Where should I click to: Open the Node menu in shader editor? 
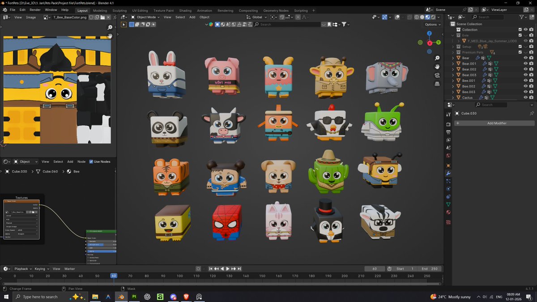point(81,162)
